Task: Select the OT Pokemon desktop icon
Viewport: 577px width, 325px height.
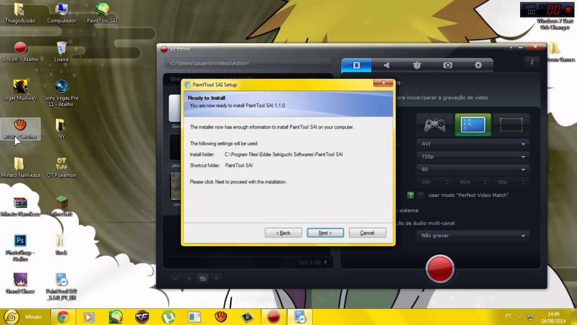Action: click(61, 167)
